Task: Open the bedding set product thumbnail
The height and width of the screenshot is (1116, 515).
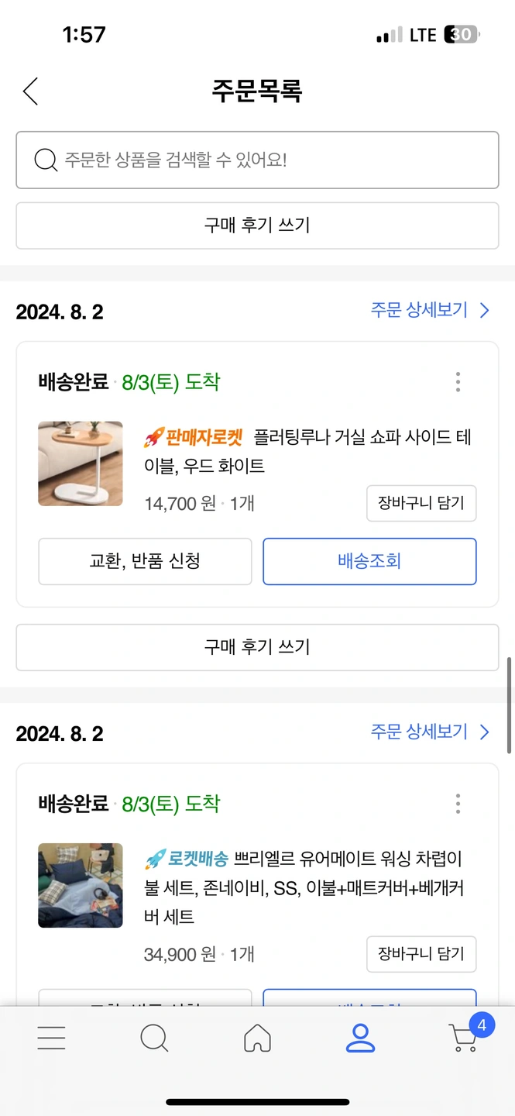Action: pyautogui.click(x=81, y=885)
